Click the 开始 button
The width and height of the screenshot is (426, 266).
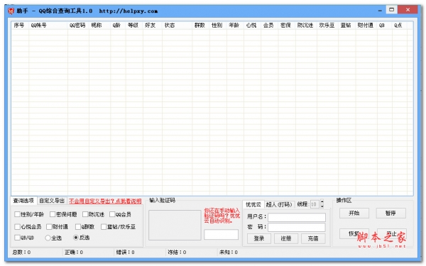(x=354, y=213)
